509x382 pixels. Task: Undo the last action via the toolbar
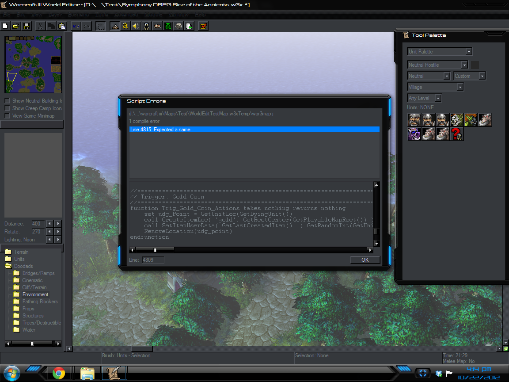pyautogui.click(x=76, y=26)
